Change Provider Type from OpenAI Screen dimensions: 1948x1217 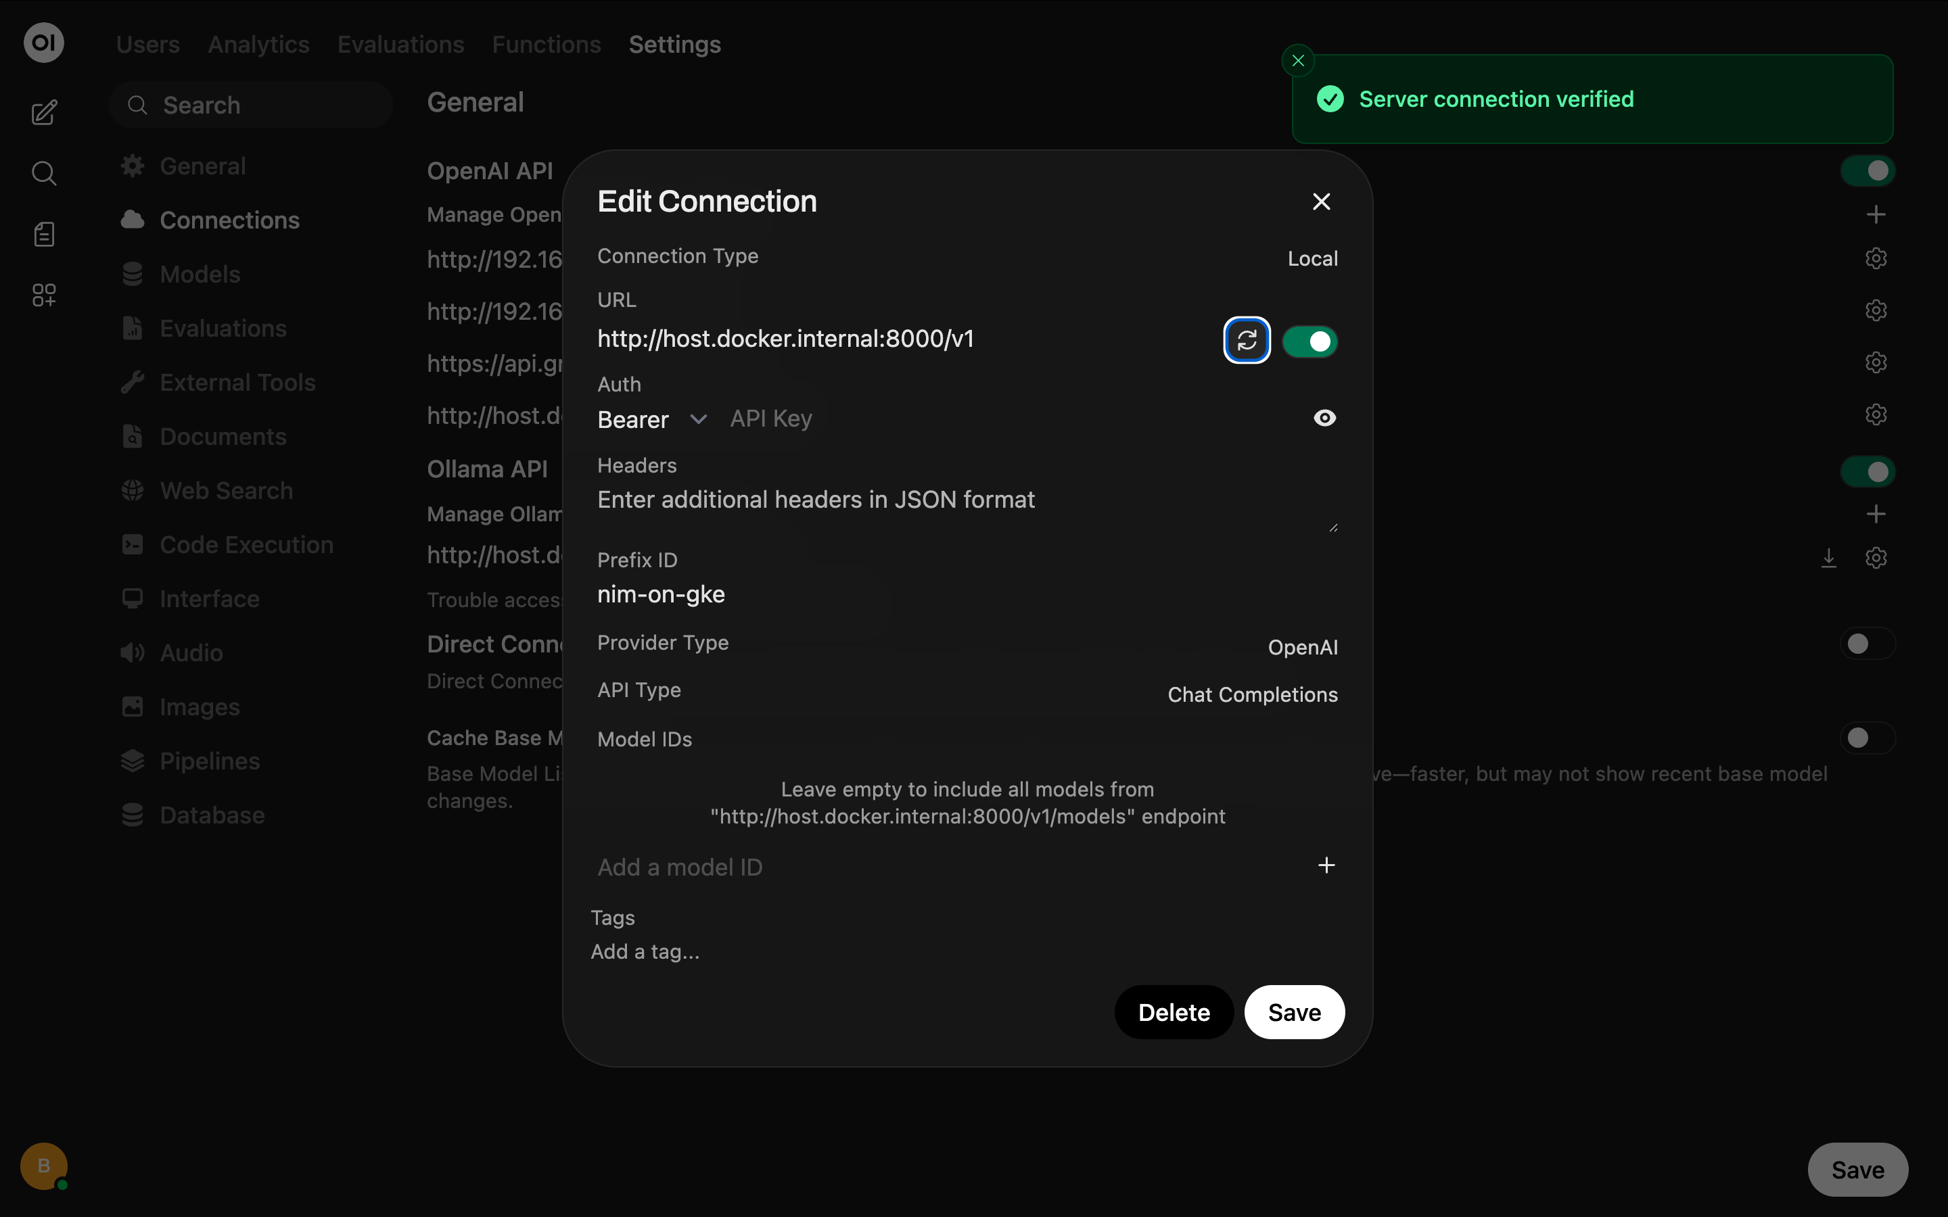[1303, 646]
